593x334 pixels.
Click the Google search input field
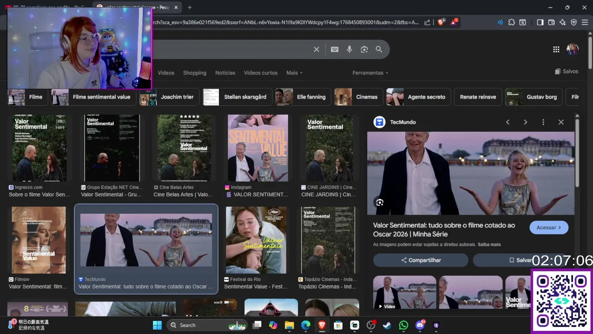232,49
